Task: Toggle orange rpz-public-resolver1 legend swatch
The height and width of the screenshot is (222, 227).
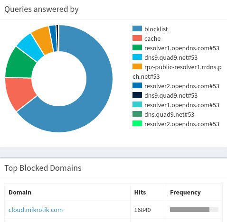Action: 137,66
